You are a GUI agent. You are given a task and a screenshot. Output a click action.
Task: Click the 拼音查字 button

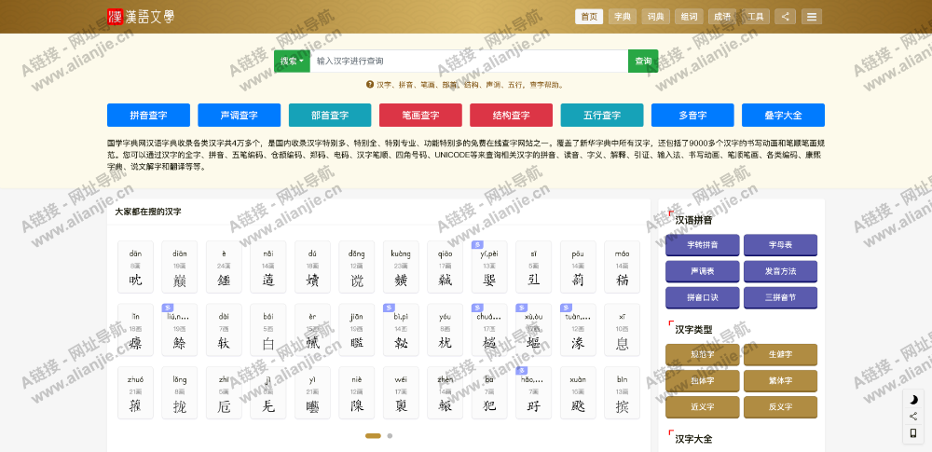(x=148, y=116)
